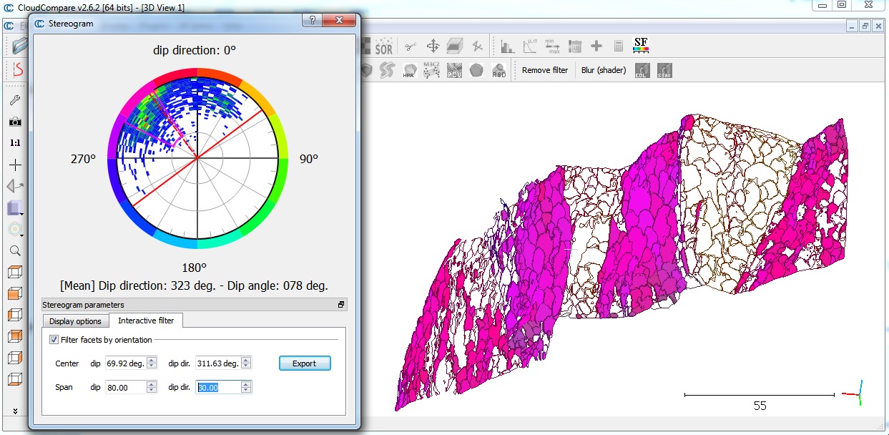This screenshot has width=889, height=435.
Task: Click Span dip spinner arrows
Action: (152, 387)
